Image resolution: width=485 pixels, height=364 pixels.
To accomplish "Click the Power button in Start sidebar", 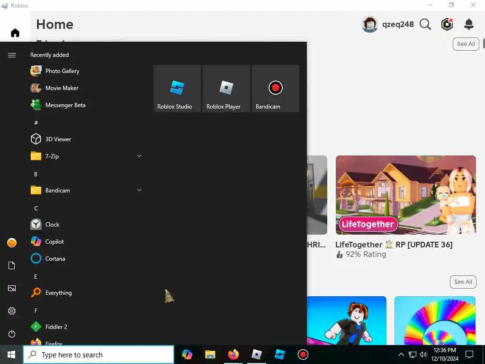I will click(12, 334).
